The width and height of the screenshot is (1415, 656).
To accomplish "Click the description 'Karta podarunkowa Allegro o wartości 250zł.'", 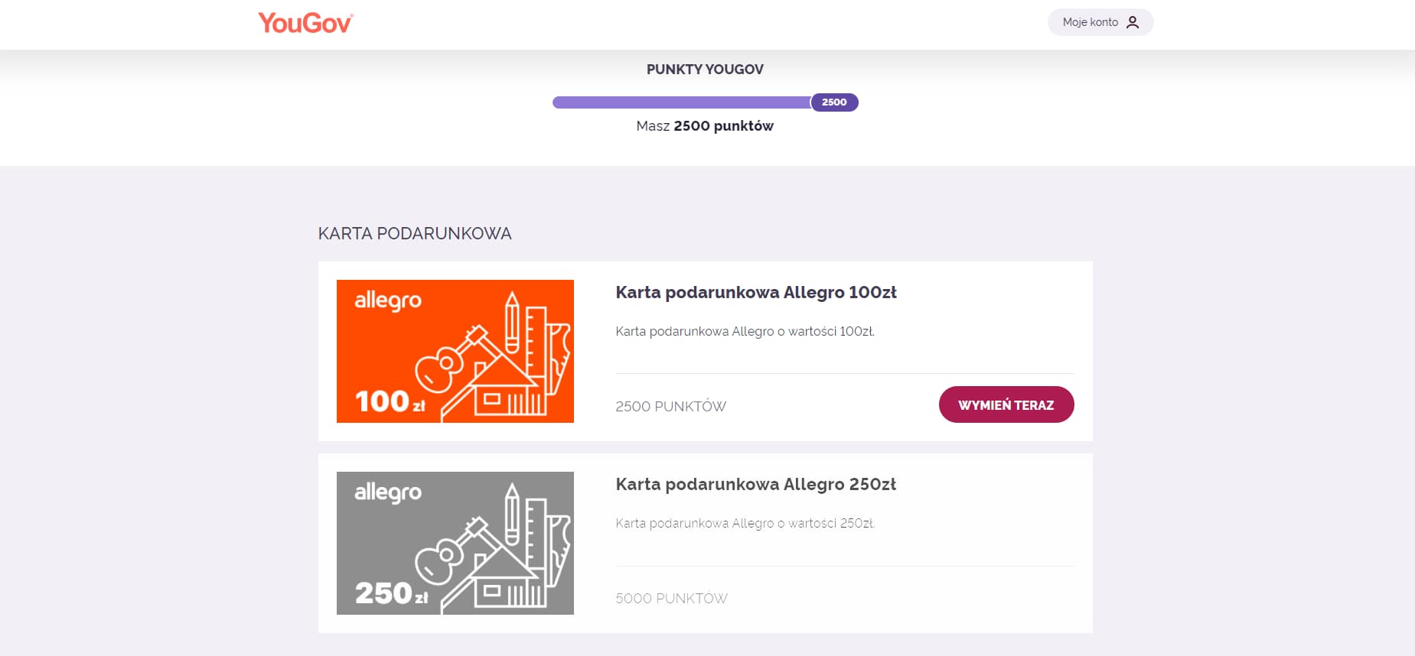I will point(745,523).
